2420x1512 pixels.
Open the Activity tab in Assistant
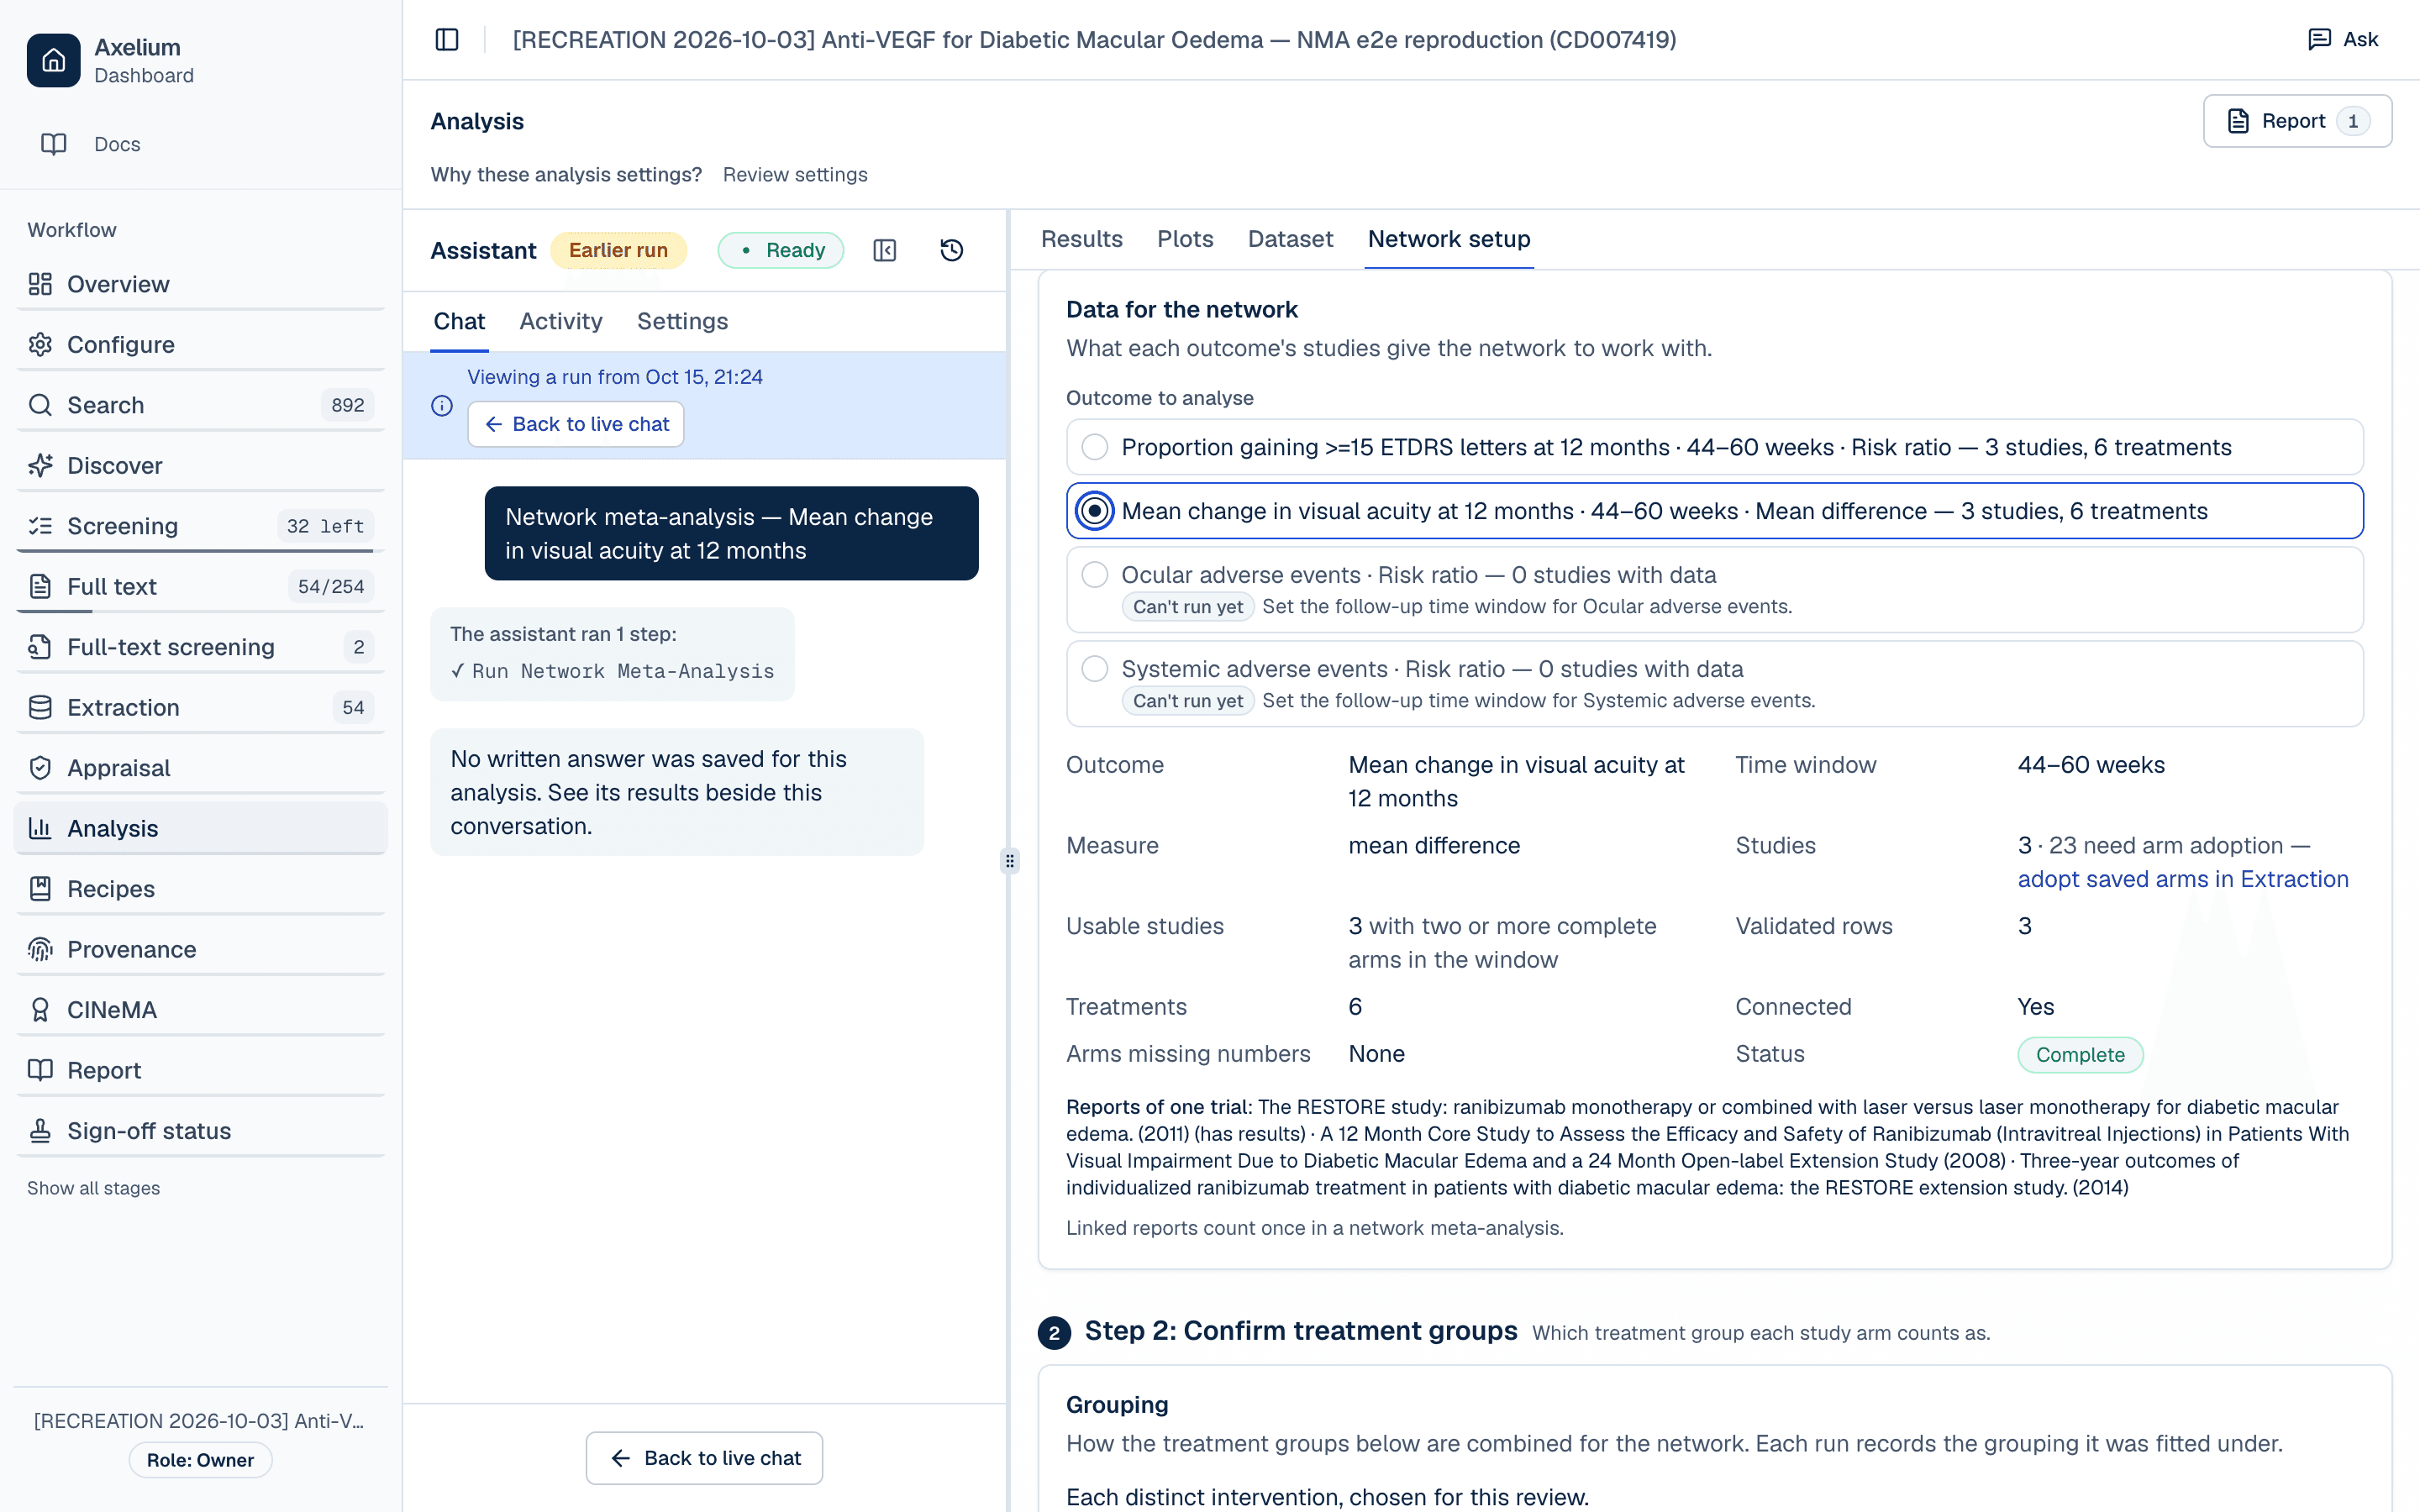tap(560, 321)
